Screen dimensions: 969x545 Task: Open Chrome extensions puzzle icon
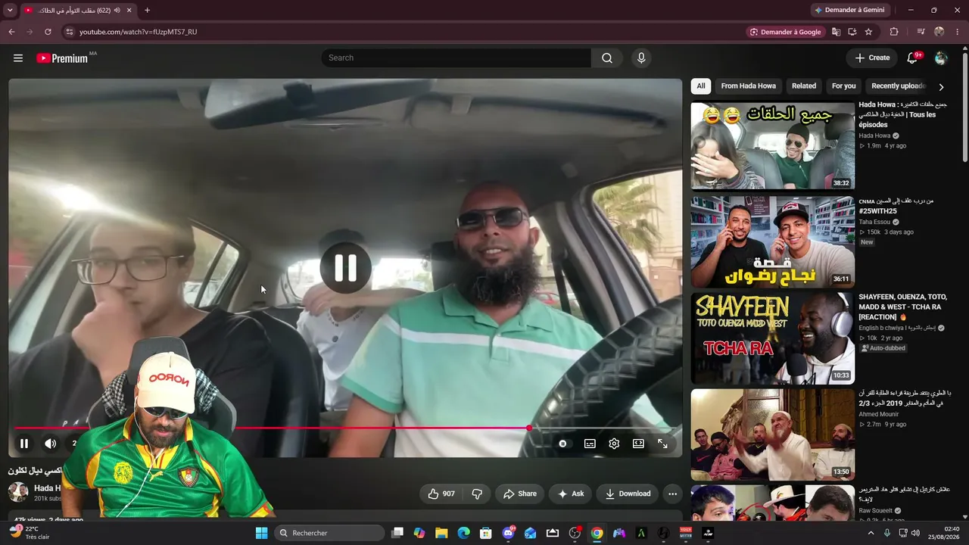pos(894,32)
